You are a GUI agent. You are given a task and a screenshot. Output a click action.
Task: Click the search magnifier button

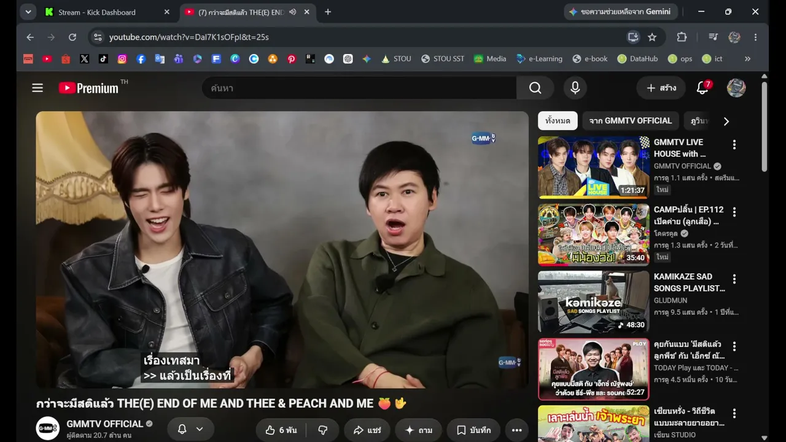pos(535,88)
